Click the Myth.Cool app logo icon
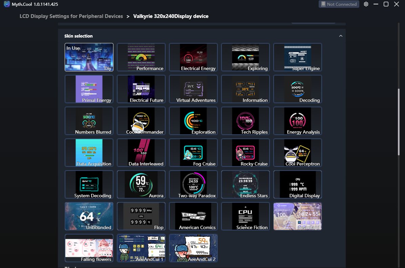Image resolution: width=405 pixels, height=268 pixels. (x=7, y=4)
